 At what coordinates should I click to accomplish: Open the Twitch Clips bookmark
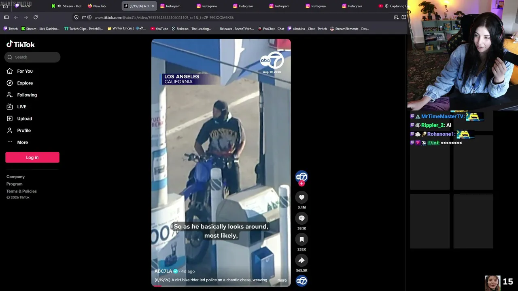[x=83, y=29]
